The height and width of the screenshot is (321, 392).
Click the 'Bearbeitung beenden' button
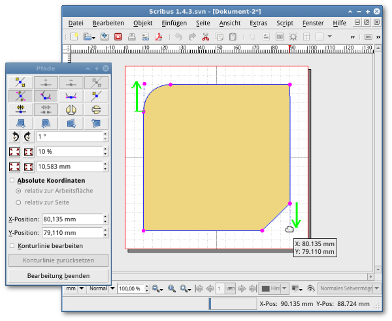coord(58,275)
